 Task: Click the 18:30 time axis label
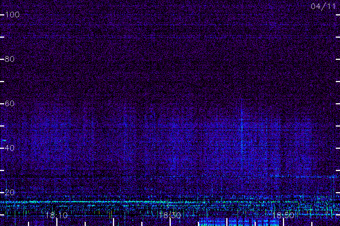[170, 215]
